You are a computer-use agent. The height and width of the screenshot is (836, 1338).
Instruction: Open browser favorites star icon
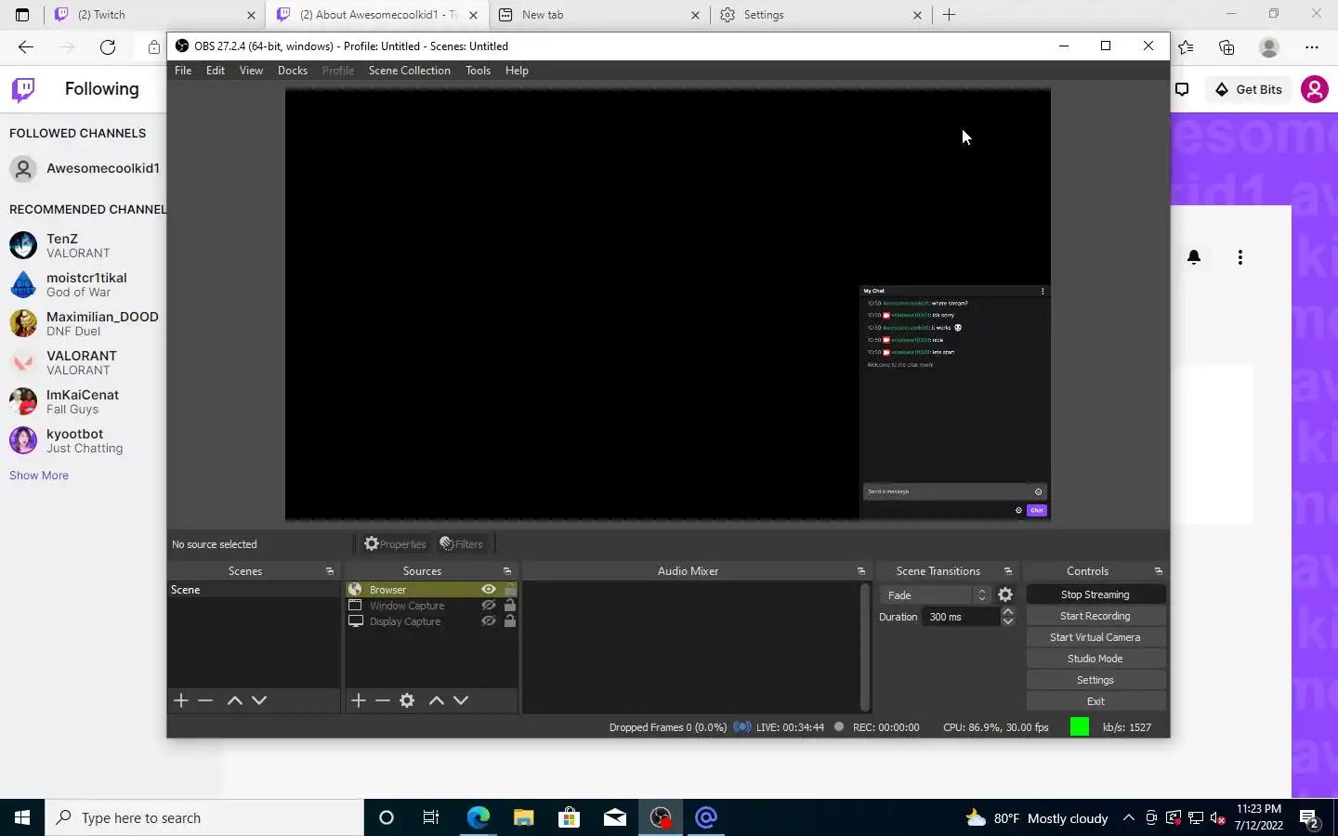tap(1186, 46)
